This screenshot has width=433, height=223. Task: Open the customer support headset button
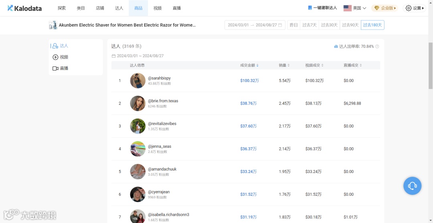[x=412, y=186]
